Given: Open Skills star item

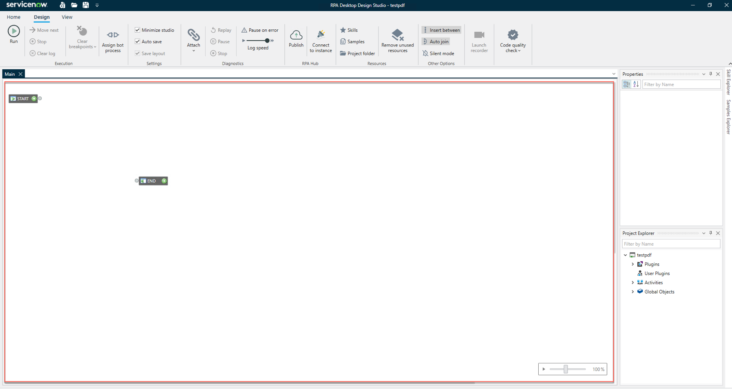Looking at the screenshot, I should (x=349, y=30).
